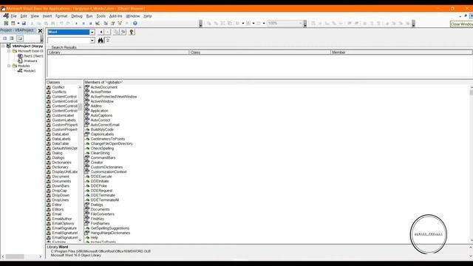473x266 pixels.
Task: Open the Insert menu
Action: [47, 16]
